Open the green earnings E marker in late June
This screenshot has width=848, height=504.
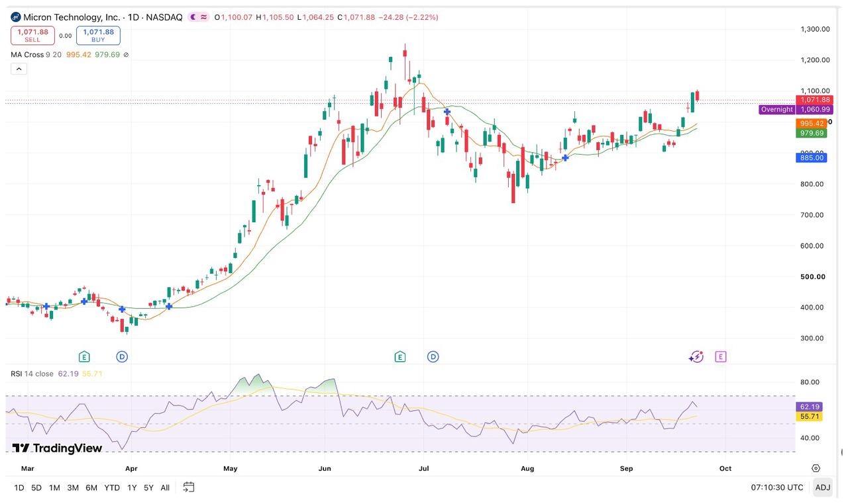coord(400,357)
